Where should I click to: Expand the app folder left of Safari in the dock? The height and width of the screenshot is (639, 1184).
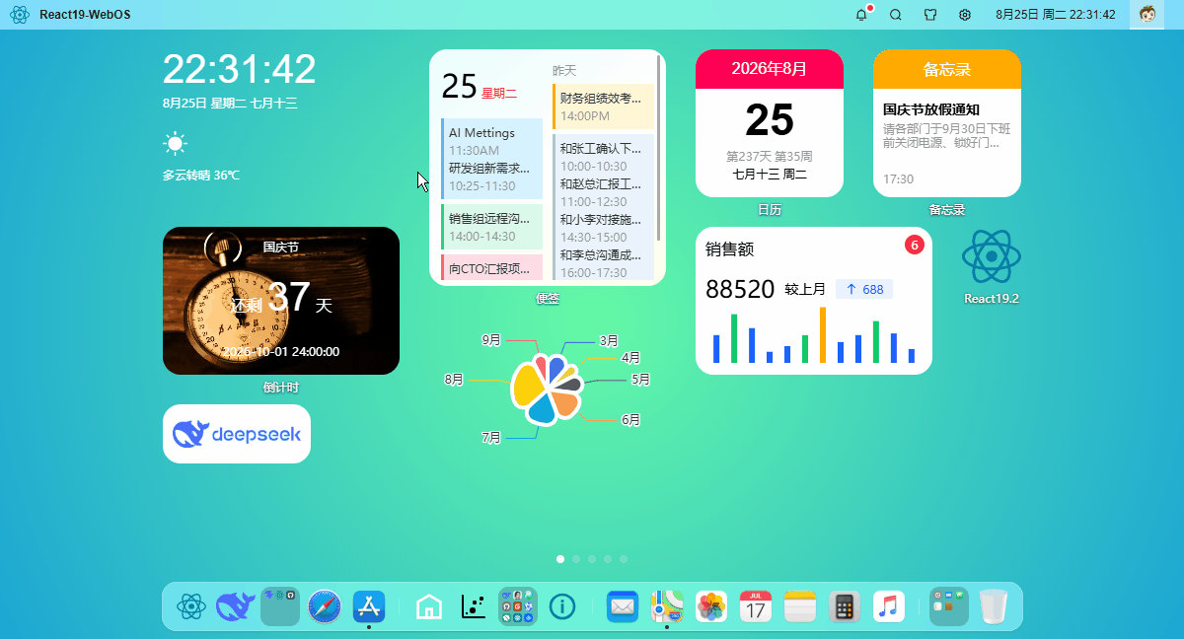click(x=280, y=606)
